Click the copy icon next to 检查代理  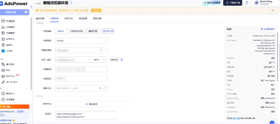[122, 60]
